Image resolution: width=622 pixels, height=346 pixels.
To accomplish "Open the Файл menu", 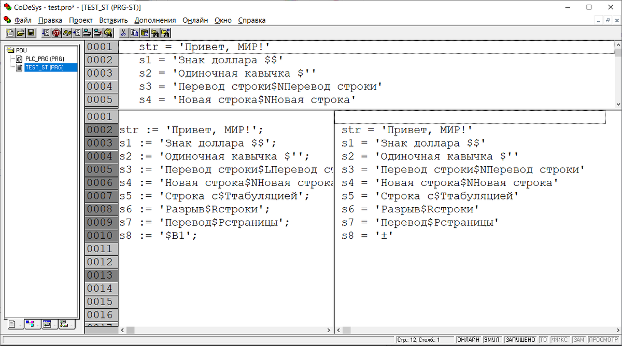I will pyautogui.click(x=23, y=20).
